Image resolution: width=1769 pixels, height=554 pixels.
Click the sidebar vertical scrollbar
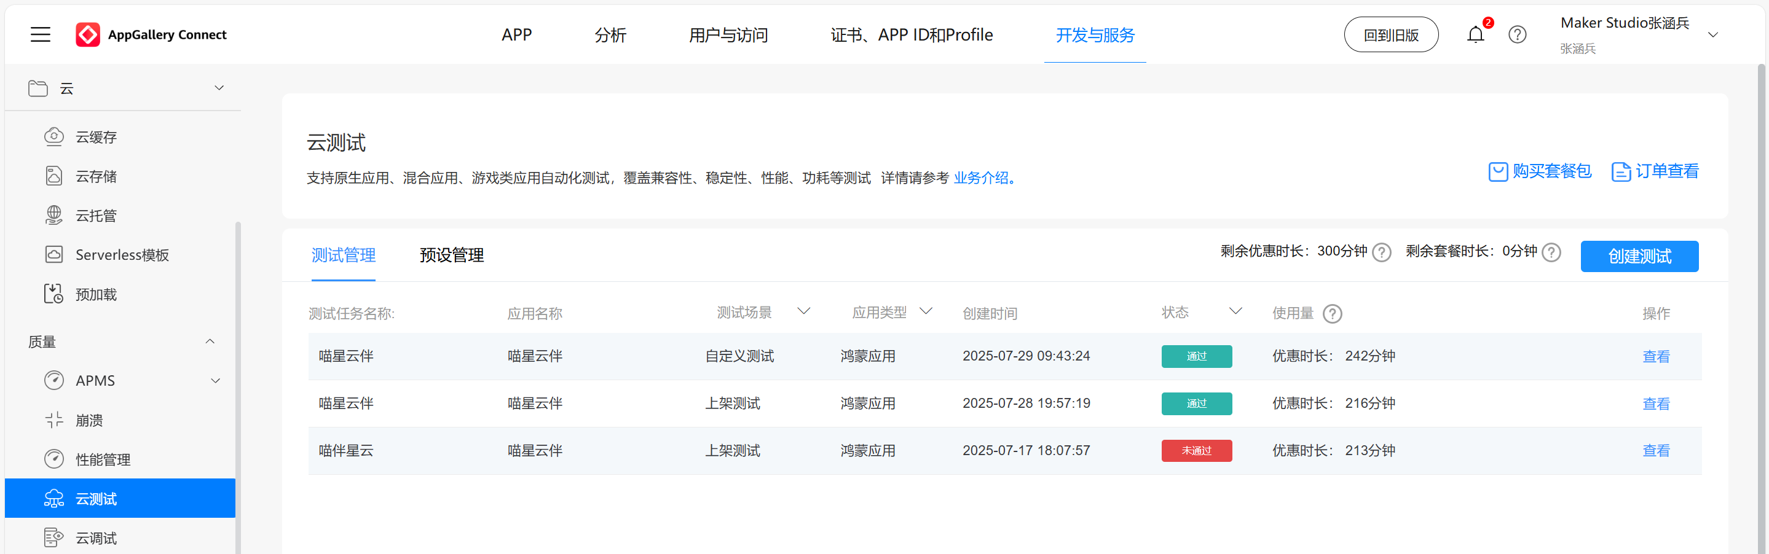coord(238,387)
